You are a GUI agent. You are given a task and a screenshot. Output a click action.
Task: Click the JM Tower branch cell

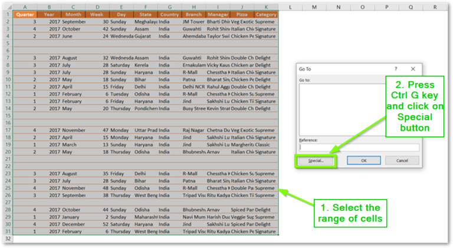[x=193, y=22]
